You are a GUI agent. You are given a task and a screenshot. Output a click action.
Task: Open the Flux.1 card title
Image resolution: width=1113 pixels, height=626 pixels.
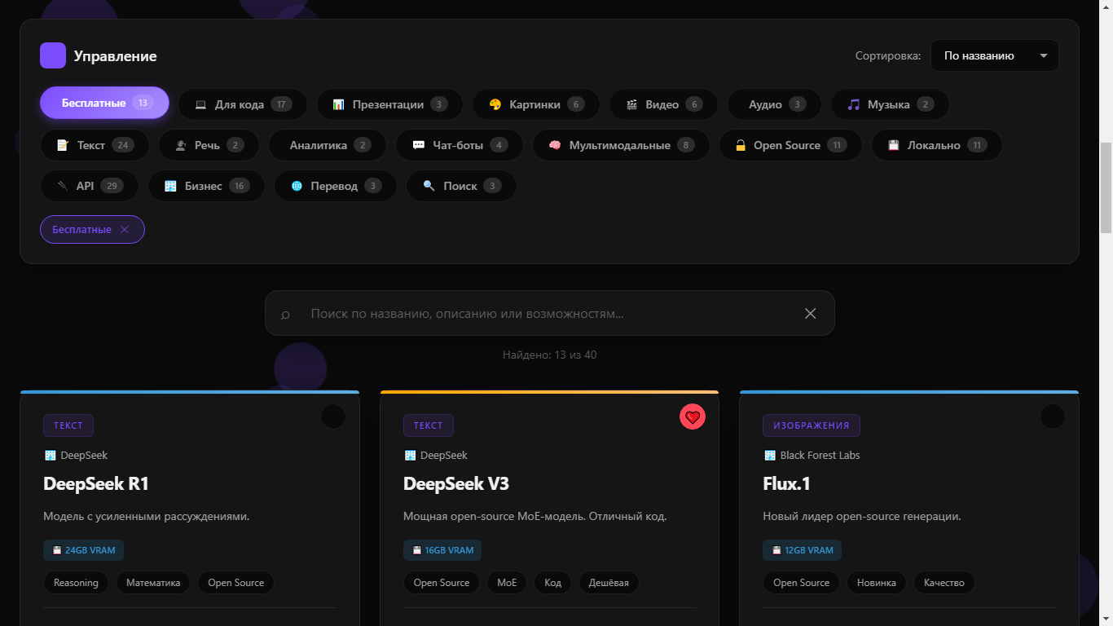tap(787, 483)
